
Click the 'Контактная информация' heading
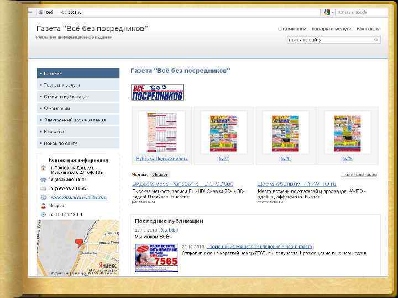click(78, 160)
